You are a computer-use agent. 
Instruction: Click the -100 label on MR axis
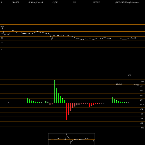pos(142,128)
